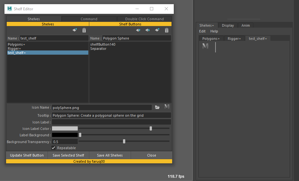Click the empty Icon Label field

[x=111, y=122]
